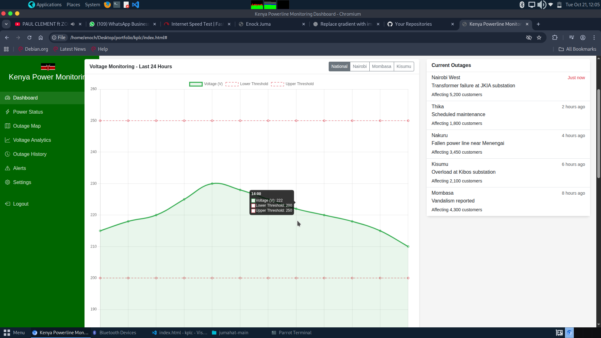
Task: Switch to the Enock Juma tab
Action: coord(258,24)
